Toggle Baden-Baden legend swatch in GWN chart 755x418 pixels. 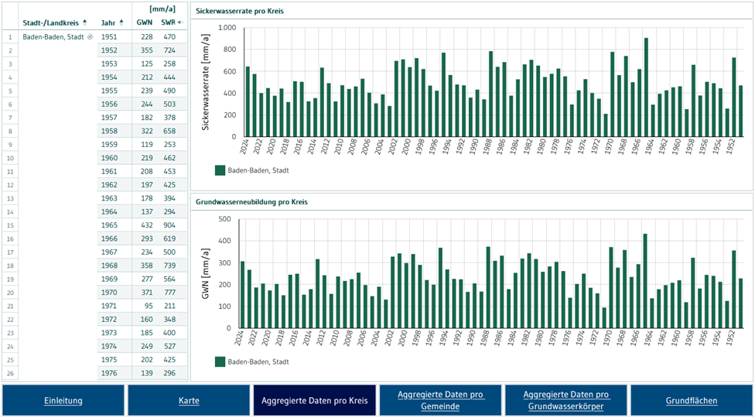pyautogui.click(x=220, y=361)
